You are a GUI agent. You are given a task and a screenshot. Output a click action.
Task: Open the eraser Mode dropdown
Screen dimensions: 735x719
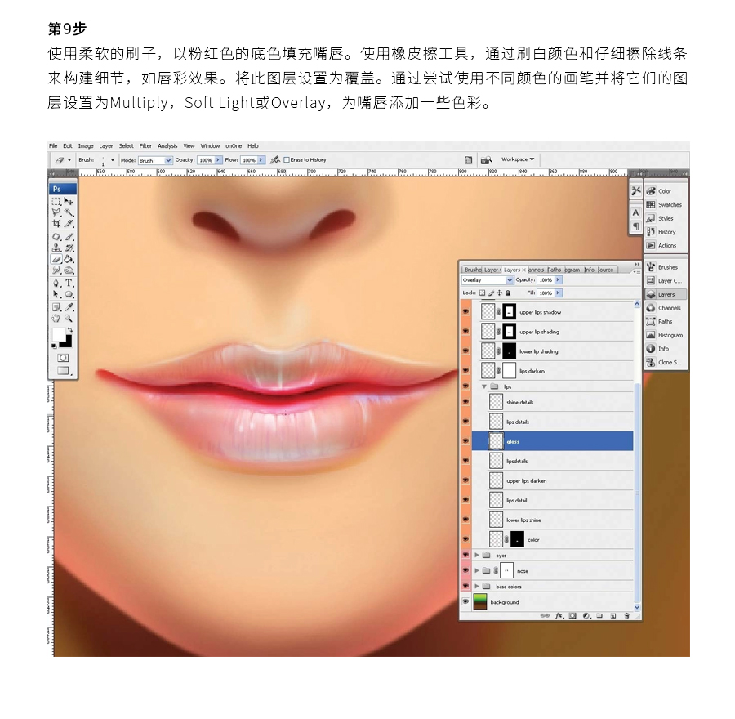coord(167,160)
